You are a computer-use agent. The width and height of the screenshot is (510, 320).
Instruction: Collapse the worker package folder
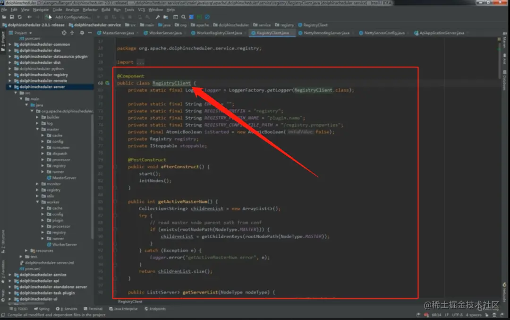[x=37, y=202]
